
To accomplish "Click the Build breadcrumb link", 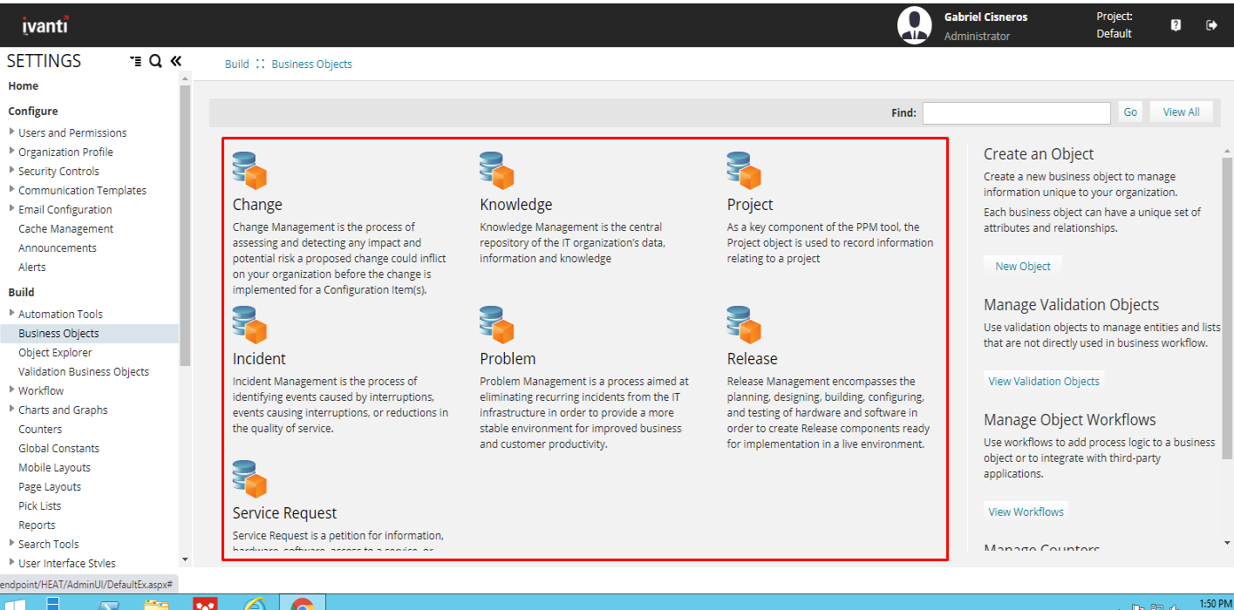I will pyautogui.click(x=236, y=64).
